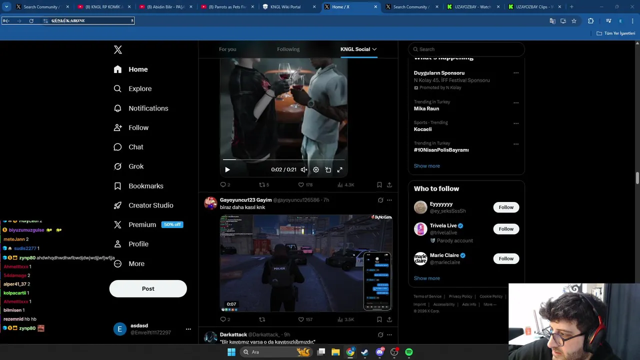Viewport: 640px width, 360px height.
Task: Bookmark the wine glass video post
Action: [379, 184]
